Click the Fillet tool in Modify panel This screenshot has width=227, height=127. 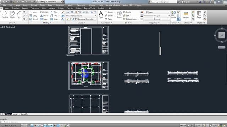[x=54, y=16]
